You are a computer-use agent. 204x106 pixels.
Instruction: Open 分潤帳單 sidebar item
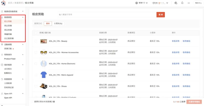(x=8, y=83)
